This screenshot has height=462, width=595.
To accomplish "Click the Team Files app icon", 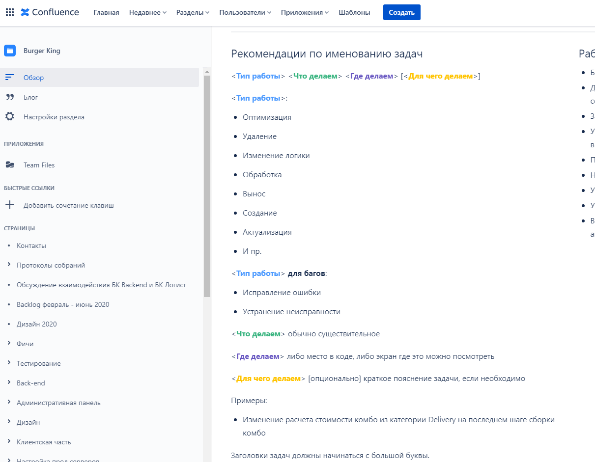I will (x=10, y=165).
